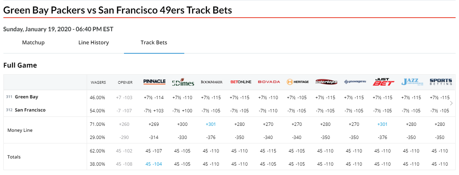Click JustBet's highlighted +301 money line
This screenshot has height=175, width=459.
383,124
